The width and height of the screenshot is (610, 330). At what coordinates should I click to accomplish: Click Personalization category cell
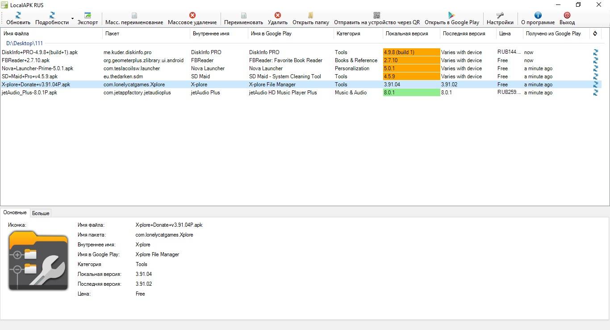pos(352,68)
